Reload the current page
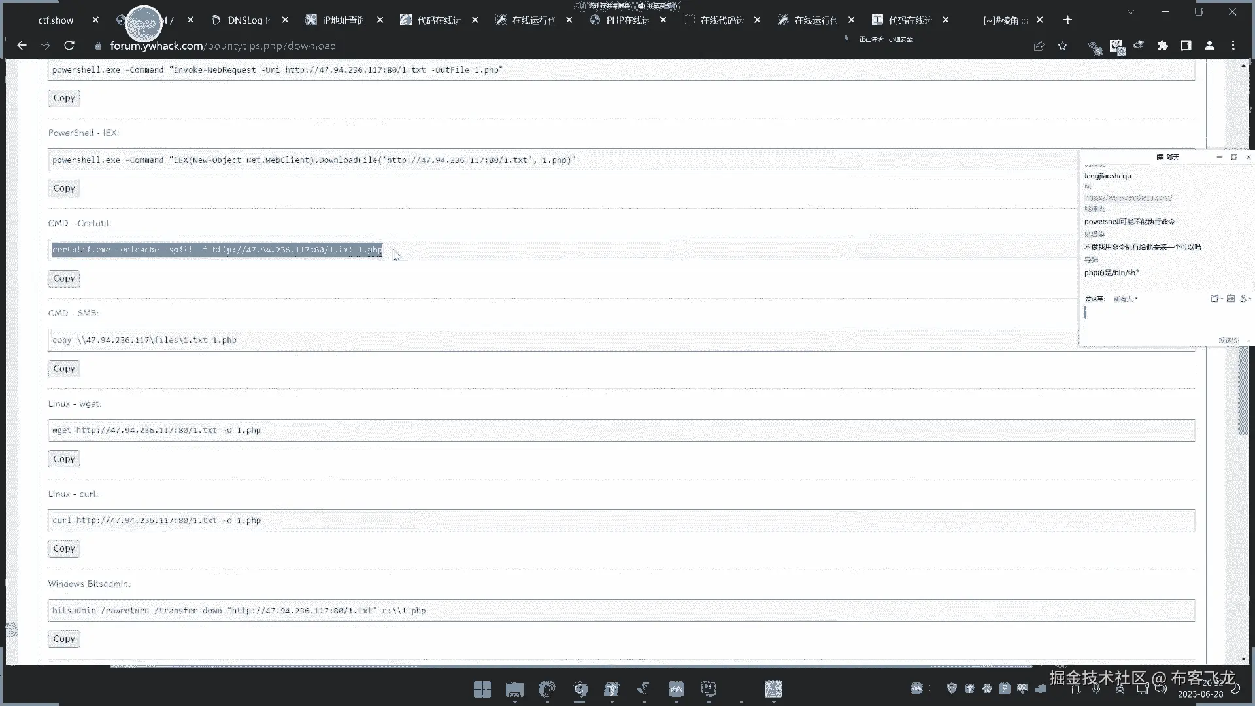 click(x=69, y=46)
